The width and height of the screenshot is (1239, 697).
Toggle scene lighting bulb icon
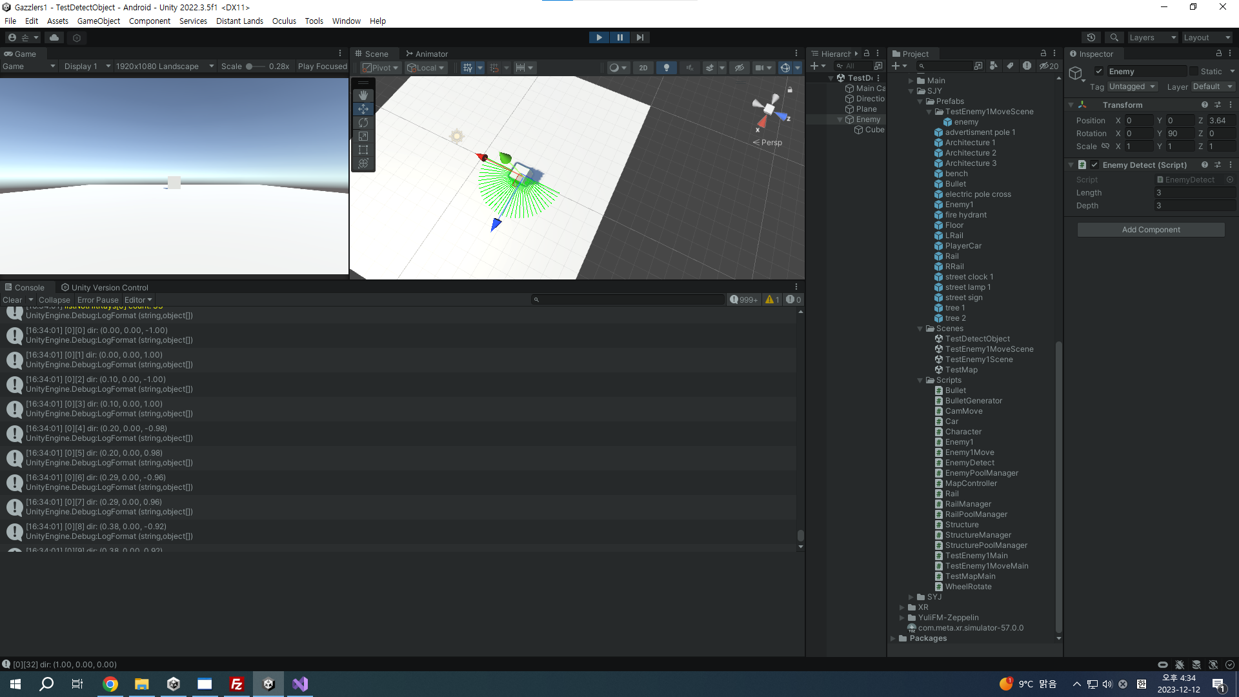point(666,68)
